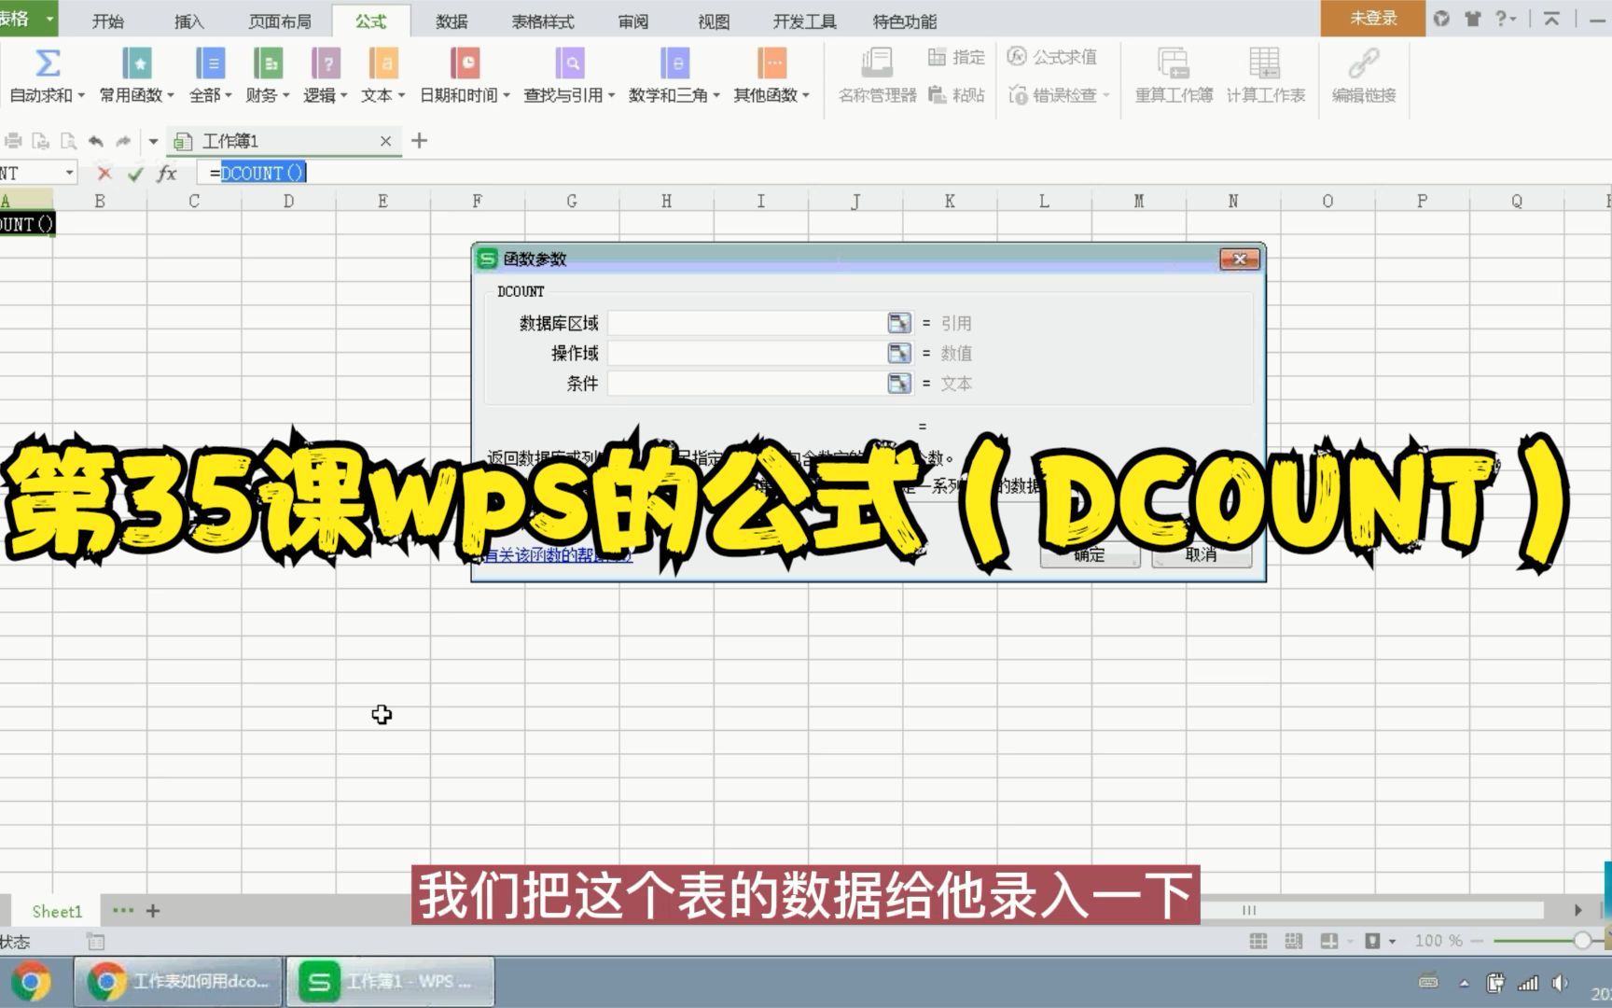The height and width of the screenshot is (1008, 1612).
Task: Click the 条件 input field
Action: [x=747, y=383]
